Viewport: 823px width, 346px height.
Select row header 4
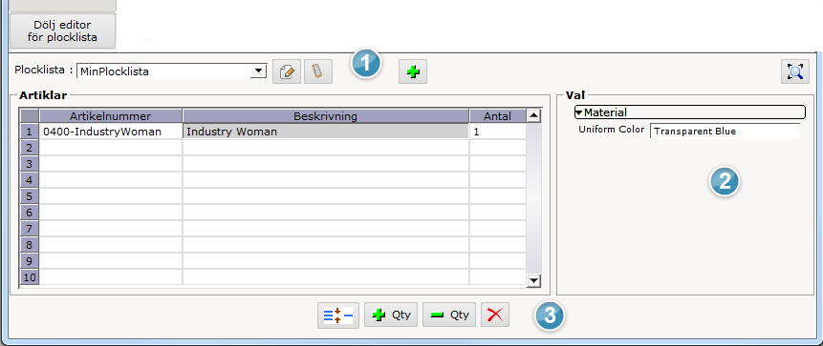[x=30, y=180]
